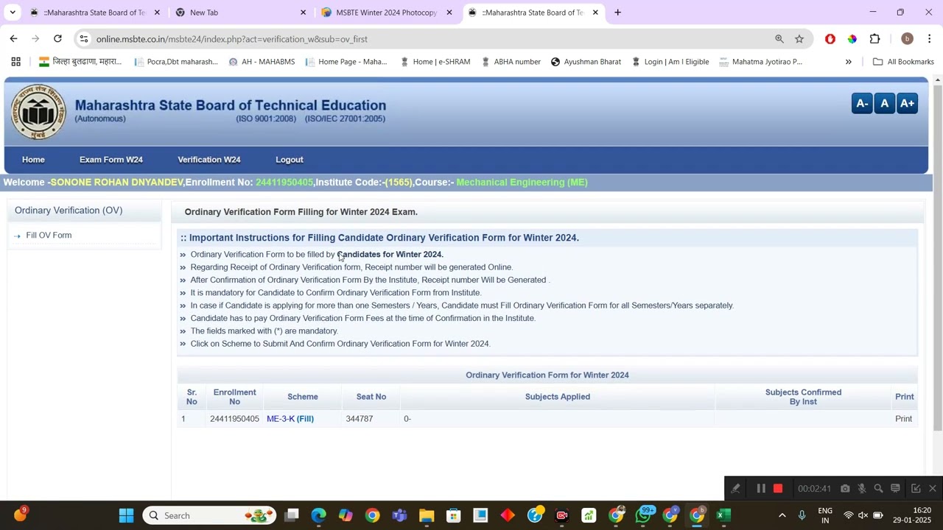Click the Windows taskbar Search box
This screenshot has height=530, width=943.
(x=209, y=515)
